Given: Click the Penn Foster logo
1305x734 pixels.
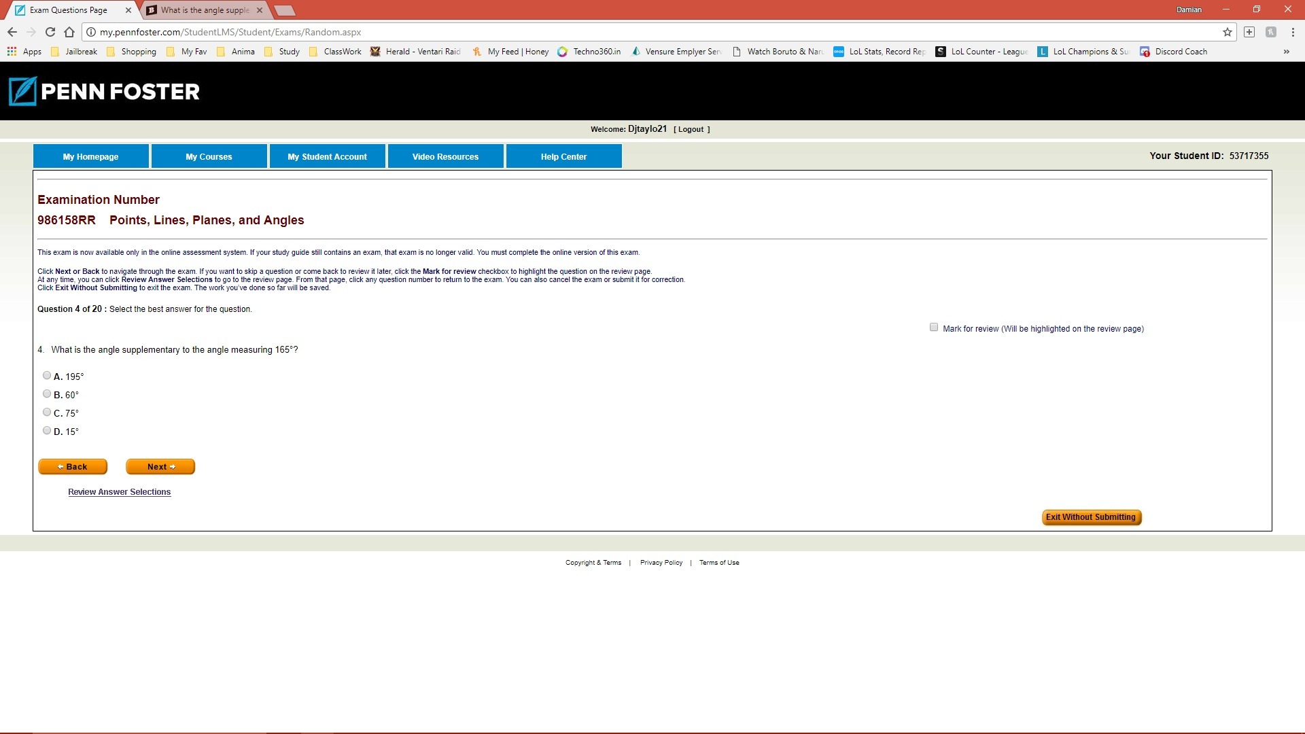Looking at the screenshot, I should pyautogui.click(x=104, y=91).
